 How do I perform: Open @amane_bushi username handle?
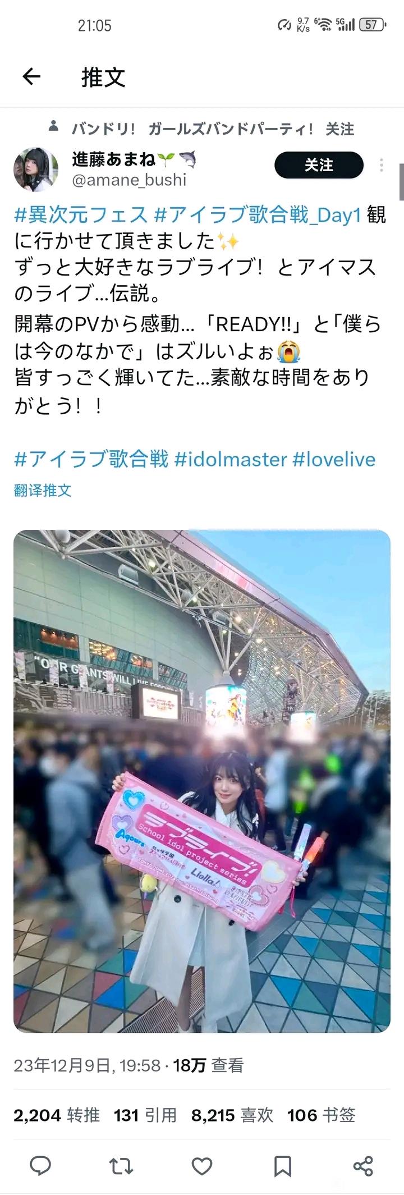point(129,180)
